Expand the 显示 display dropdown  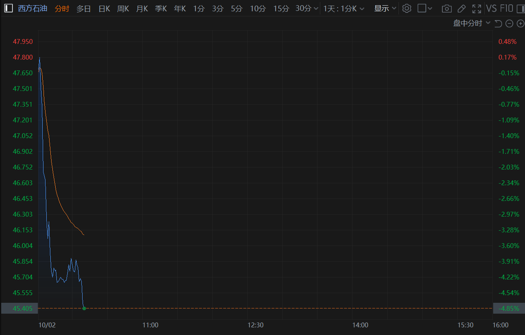point(385,8)
